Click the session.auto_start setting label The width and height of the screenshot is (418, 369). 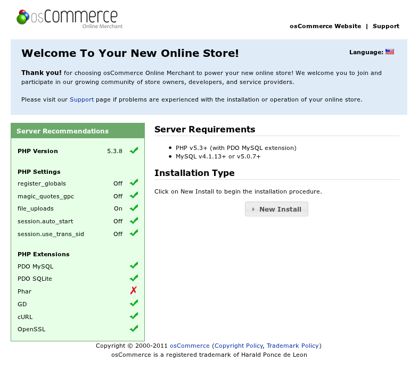45,221
